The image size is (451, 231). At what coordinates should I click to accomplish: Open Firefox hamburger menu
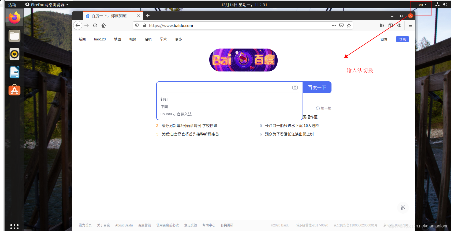coord(410,25)
